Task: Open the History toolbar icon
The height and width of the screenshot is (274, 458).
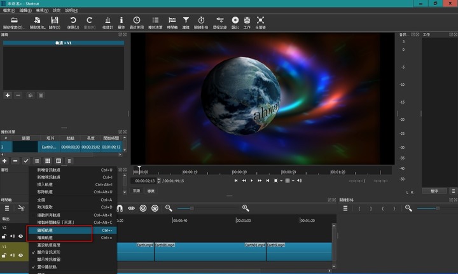Action: point(219,23)
